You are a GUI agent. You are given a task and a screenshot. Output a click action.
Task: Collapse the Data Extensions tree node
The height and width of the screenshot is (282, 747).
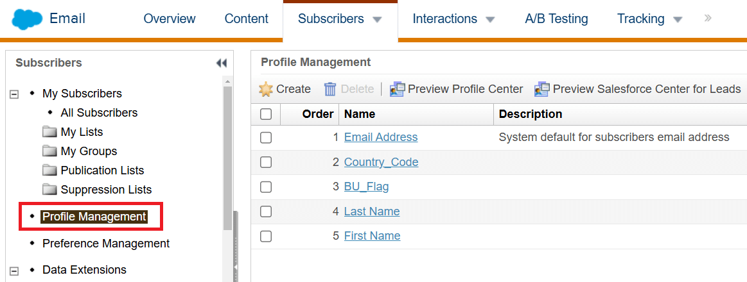coord(14,270)
